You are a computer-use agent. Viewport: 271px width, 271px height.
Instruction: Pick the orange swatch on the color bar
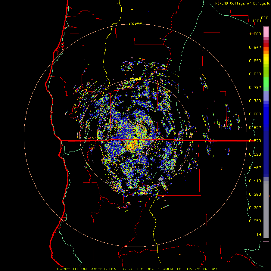(x=266, y=52)
